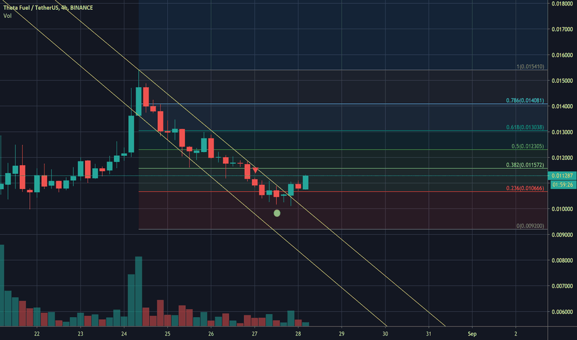
Task: Select the 0.5(0.012305) Fibonacci level label
Action: pos(527,146)
